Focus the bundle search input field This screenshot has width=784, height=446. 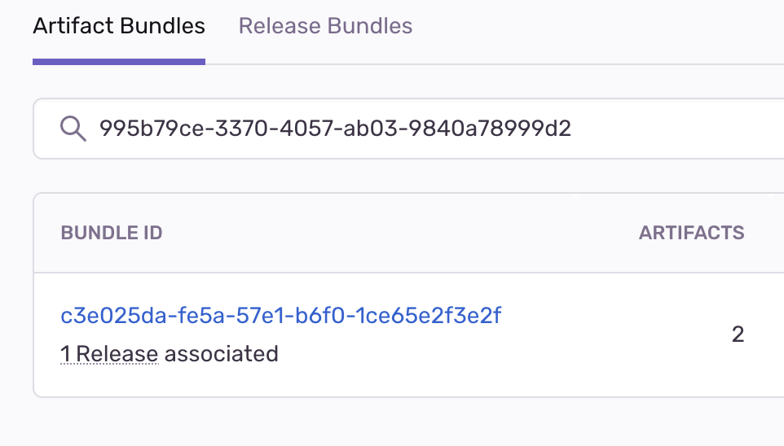[x=408, y=129]
